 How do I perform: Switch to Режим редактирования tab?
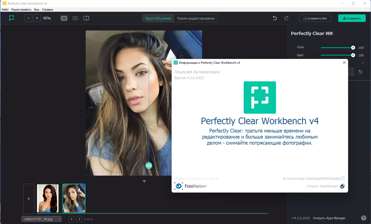tap(196, 18)
